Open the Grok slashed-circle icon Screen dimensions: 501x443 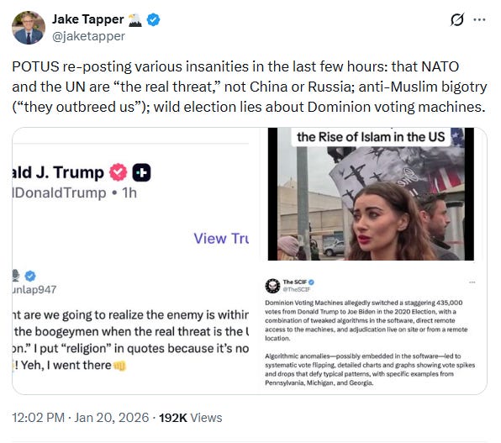(457, 20)
